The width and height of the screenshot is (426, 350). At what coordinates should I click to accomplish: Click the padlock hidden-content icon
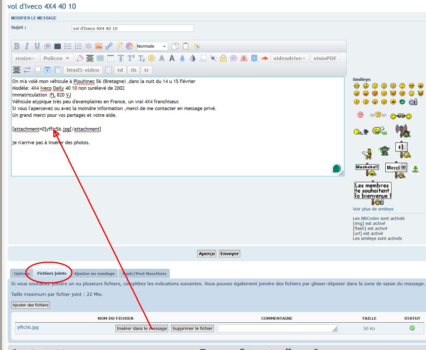coord(223,58)
